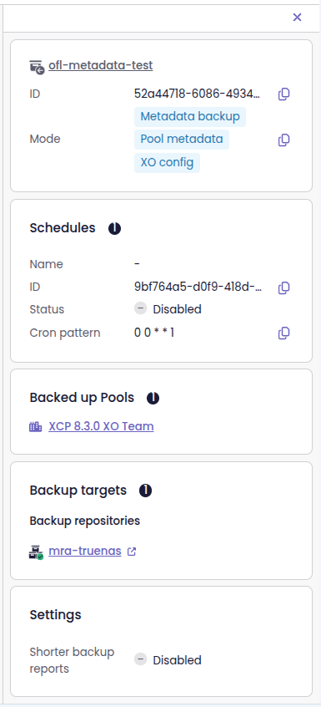Click the Pool metadata tag
Screen dimensions: 321x707
[182, 140]
